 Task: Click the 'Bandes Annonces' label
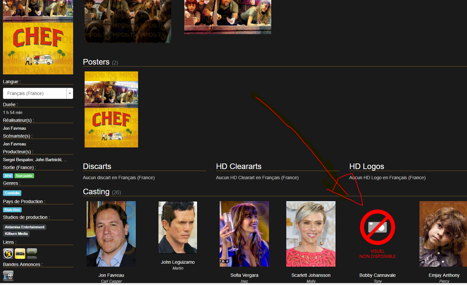23,264
